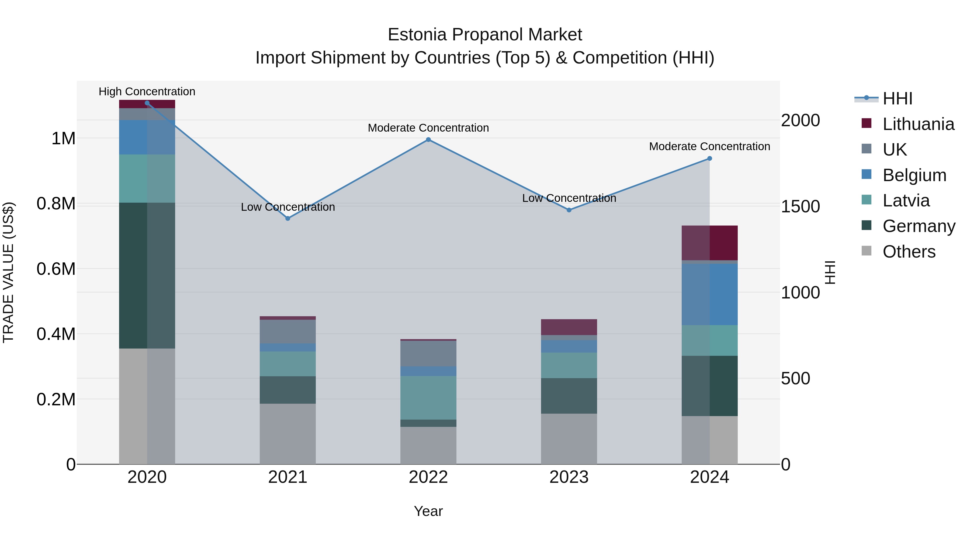Click the '2000' right axis tick label
The image size is (970, 545).
[801, 121]
